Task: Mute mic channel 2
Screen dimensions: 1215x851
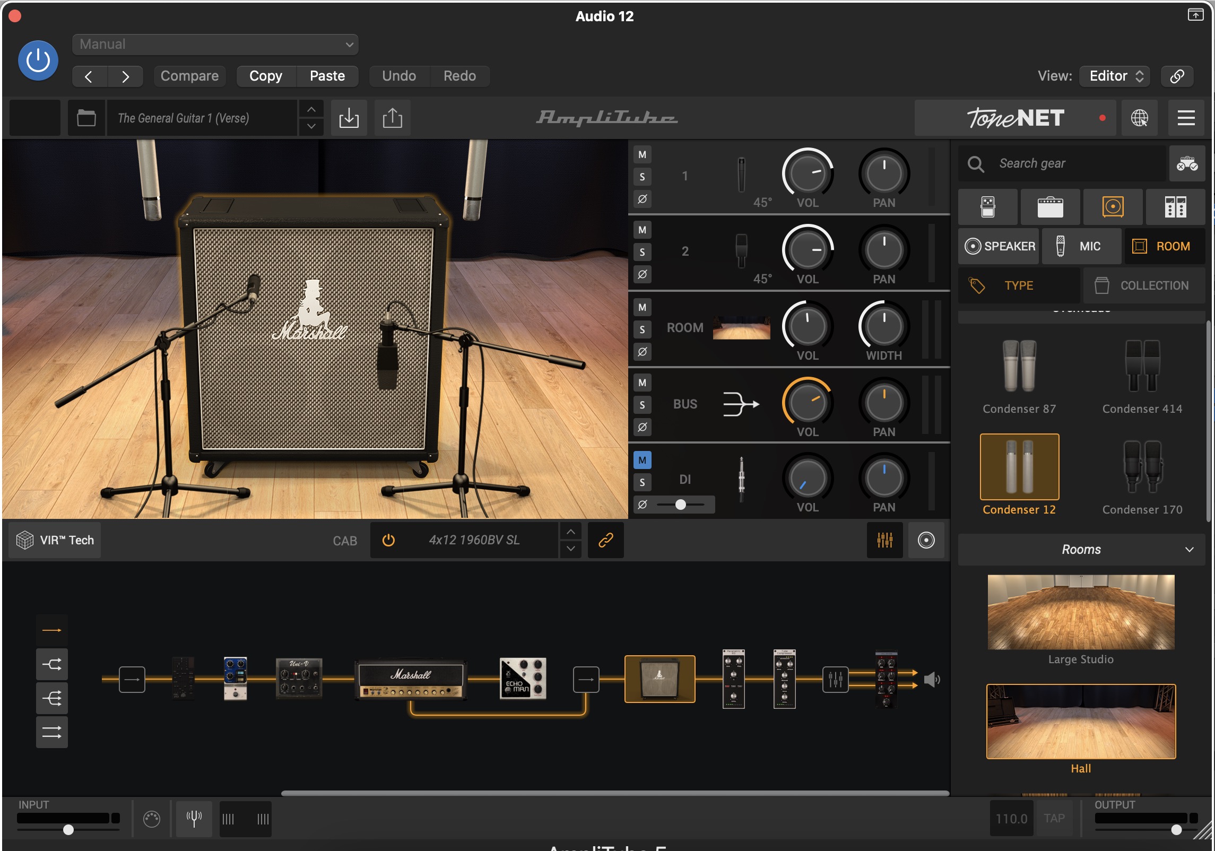Action: (x=643, y=230)
